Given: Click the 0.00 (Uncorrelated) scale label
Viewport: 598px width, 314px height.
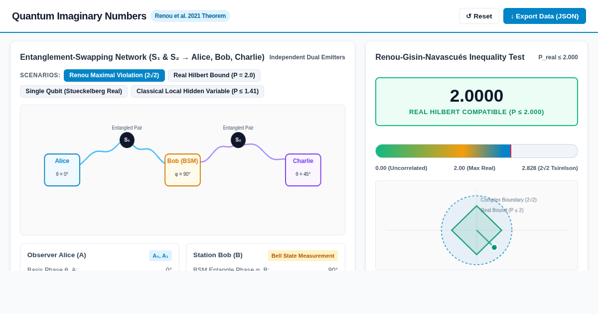Looking at the screenshot, I should (401, 168).
